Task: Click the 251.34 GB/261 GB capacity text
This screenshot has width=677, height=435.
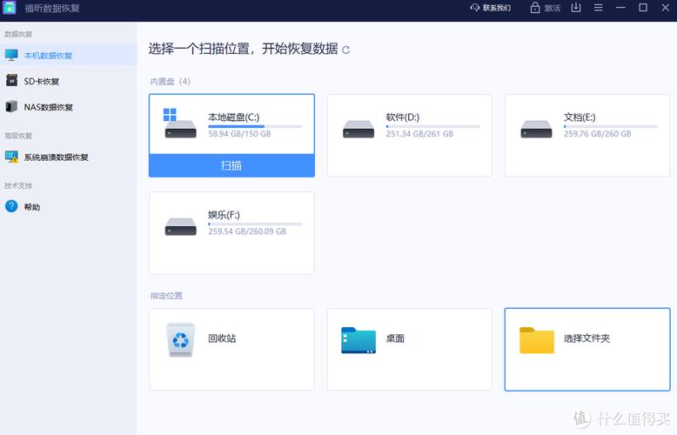Action: point(419,134)
